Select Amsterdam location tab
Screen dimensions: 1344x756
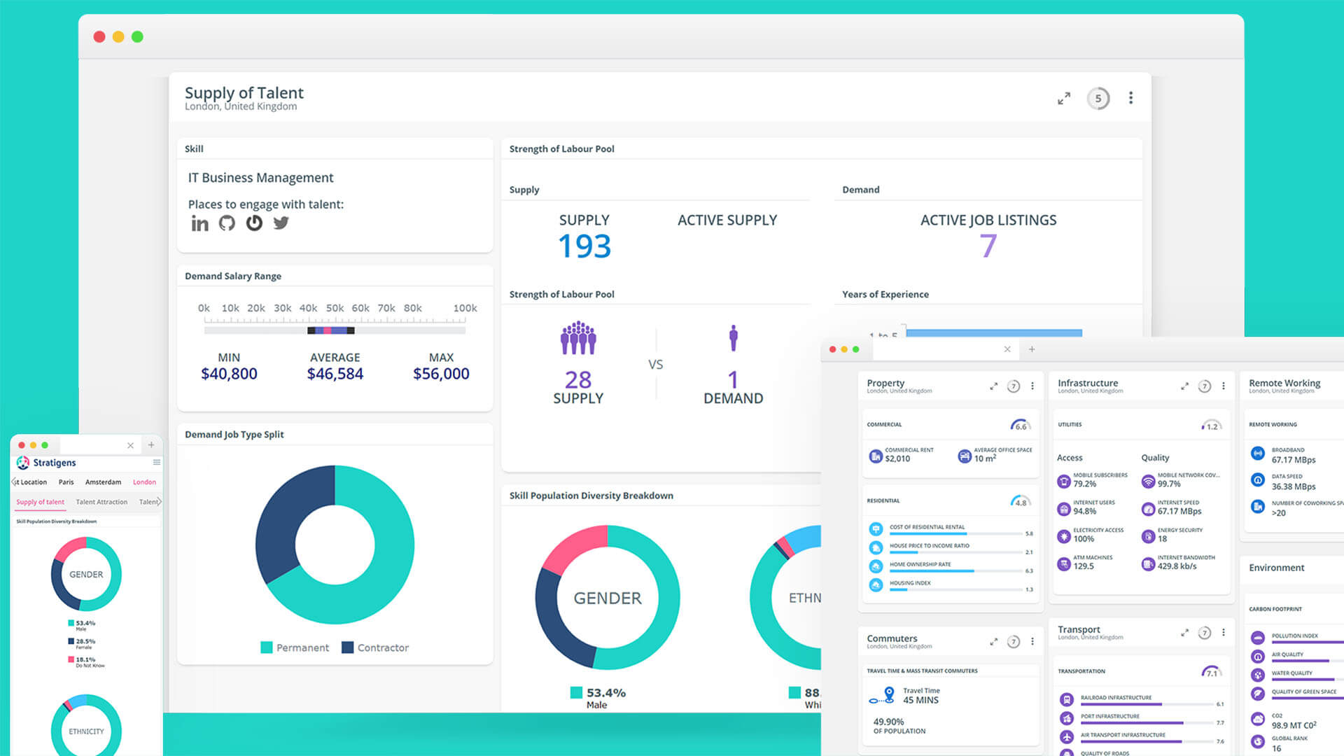(103, 482)
